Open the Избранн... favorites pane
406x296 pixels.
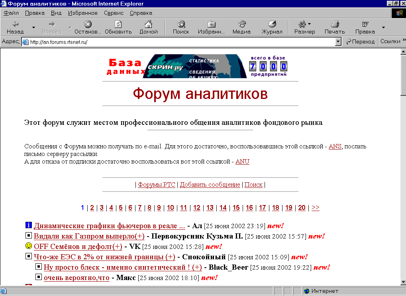click(x=211, y=28)
